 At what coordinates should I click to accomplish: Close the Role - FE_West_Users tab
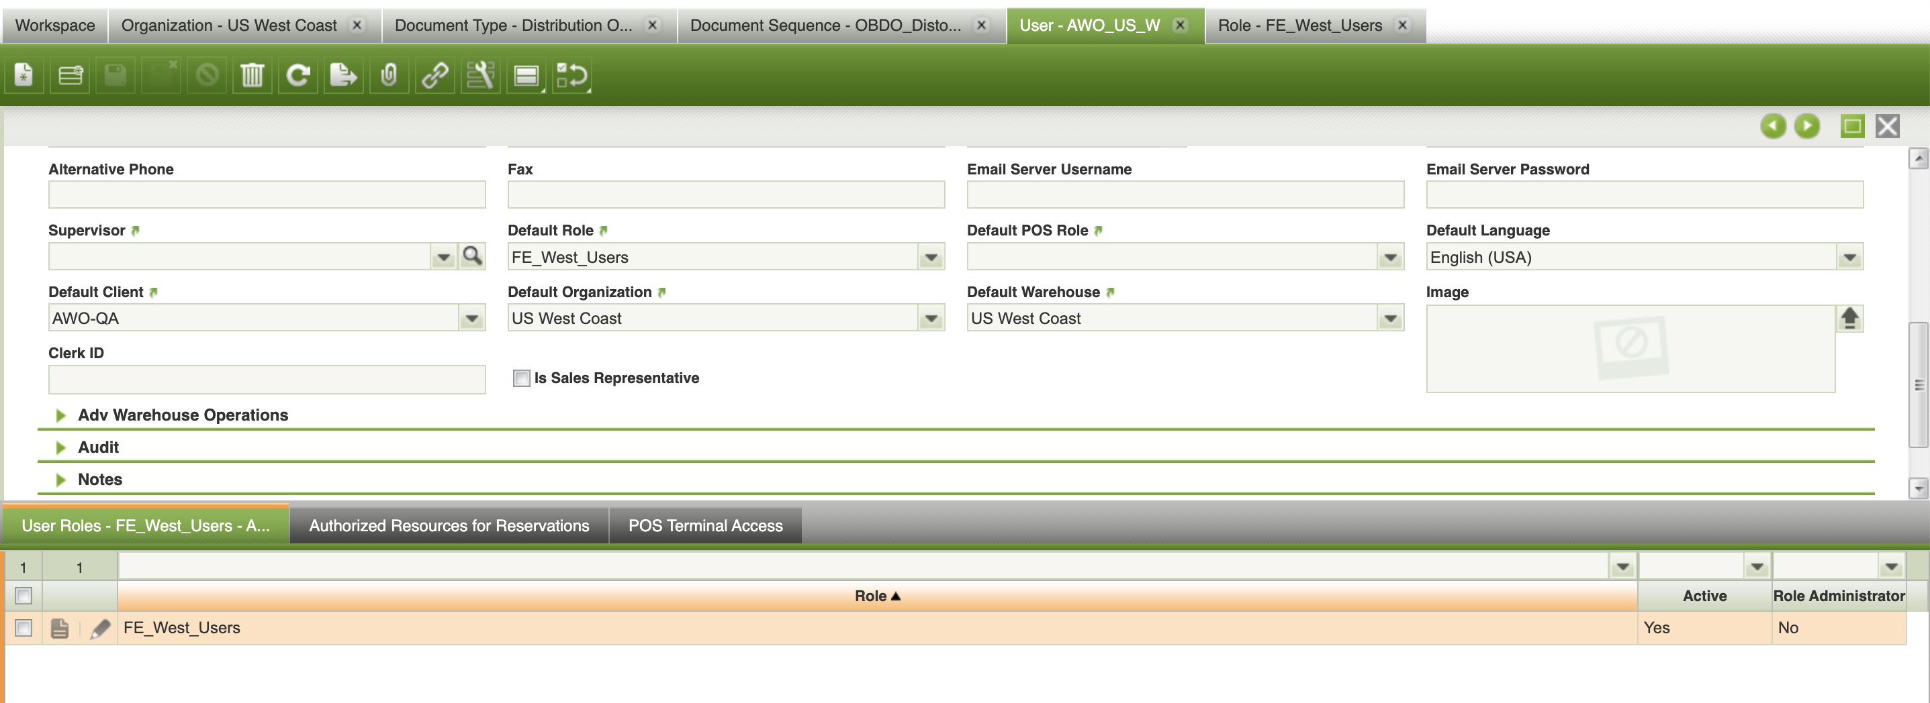coord(1401,25)
